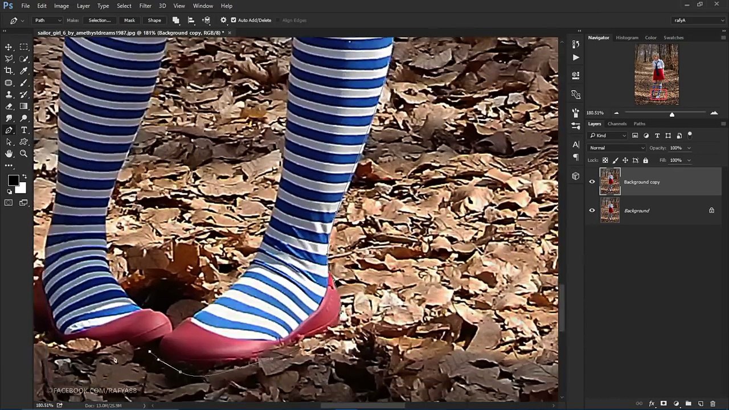Select the Crop tool
The height and width of the screenshot is (410, 729).
[9, 71]
